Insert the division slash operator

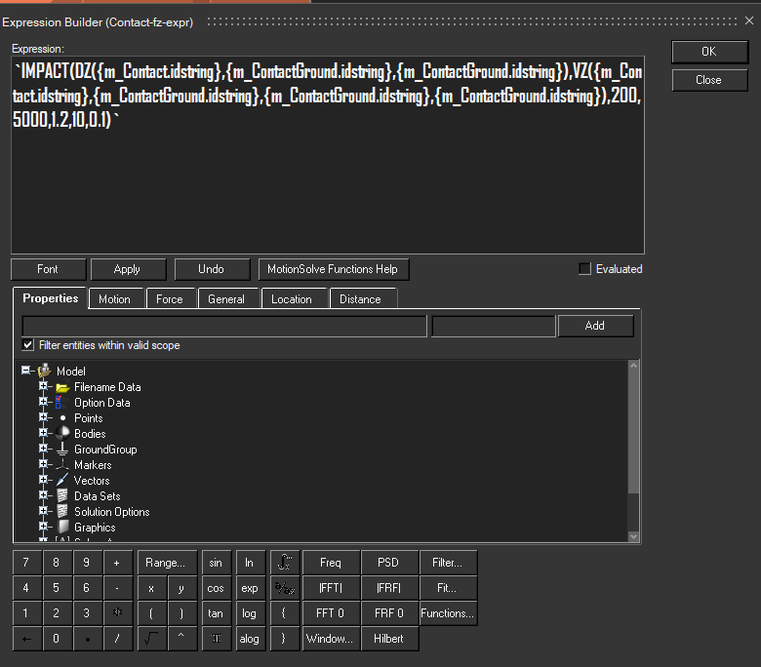[117, 639]
